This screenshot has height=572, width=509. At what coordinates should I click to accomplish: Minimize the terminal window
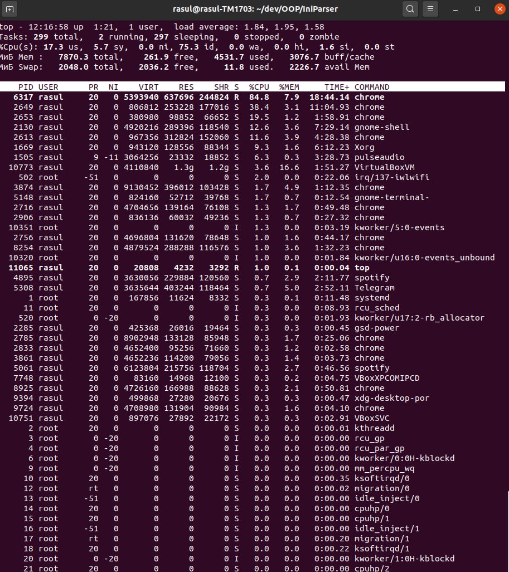click(x=455, y=9)
